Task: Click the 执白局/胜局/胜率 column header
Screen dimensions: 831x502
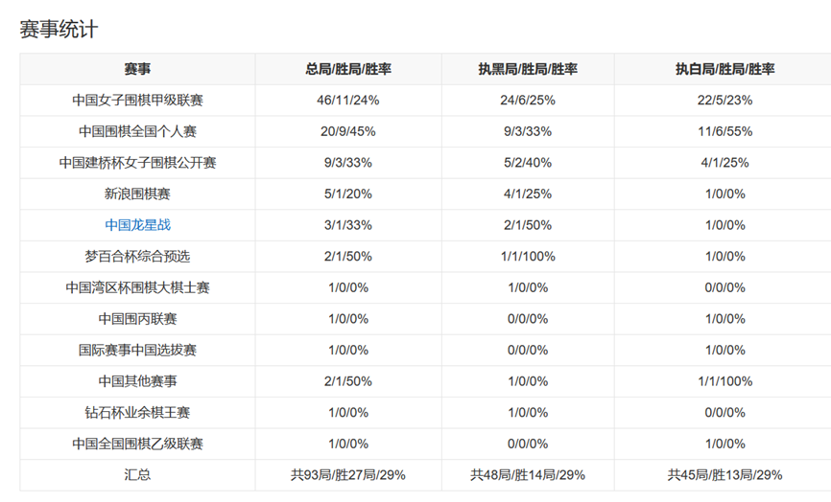Action: pos(724,69)
